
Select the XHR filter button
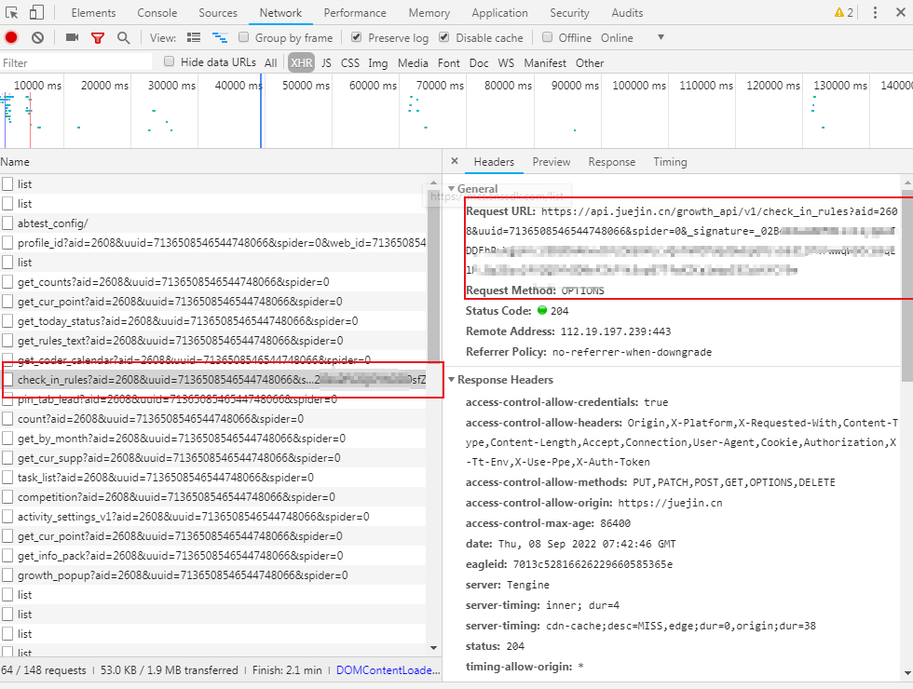pos(302,63)
